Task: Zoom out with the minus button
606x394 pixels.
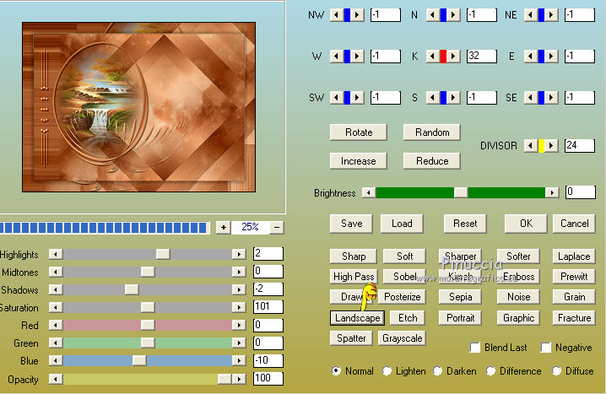Action: (277, 228)
